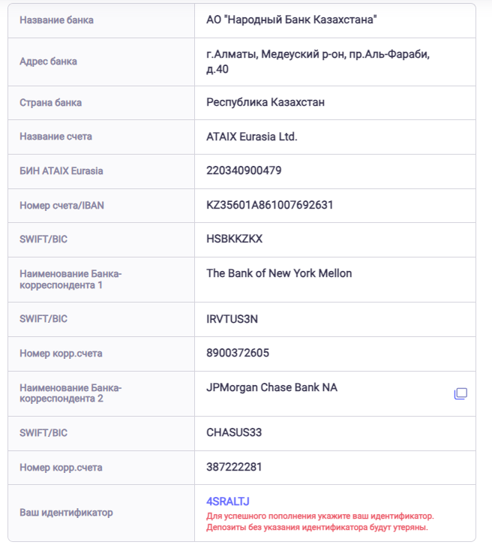
Task: Select the country value Республика Казахстан
Action: pyautogui.click(x=265, y=102)
